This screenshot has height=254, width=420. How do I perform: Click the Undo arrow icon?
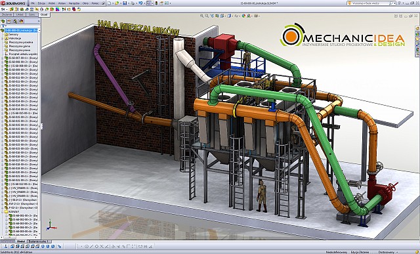(140, 3)
